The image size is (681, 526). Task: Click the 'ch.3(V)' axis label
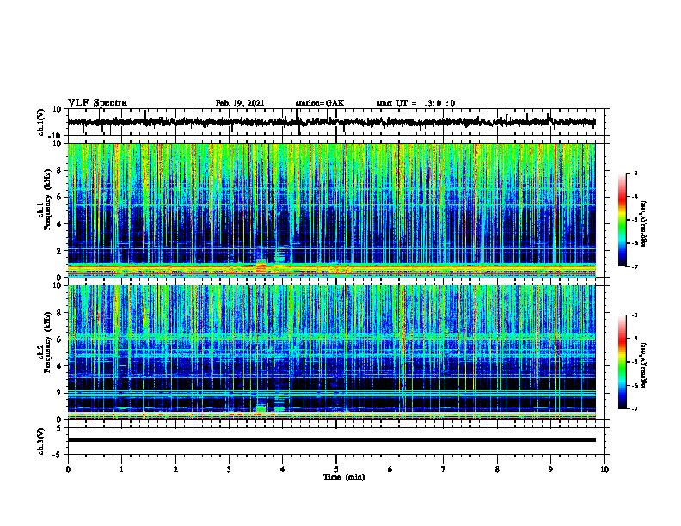(41, 441)
